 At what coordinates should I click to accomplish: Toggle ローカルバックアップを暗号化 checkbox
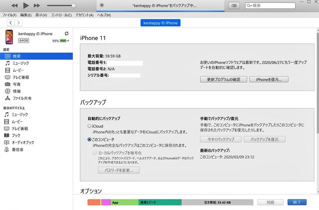click(95, 153)
